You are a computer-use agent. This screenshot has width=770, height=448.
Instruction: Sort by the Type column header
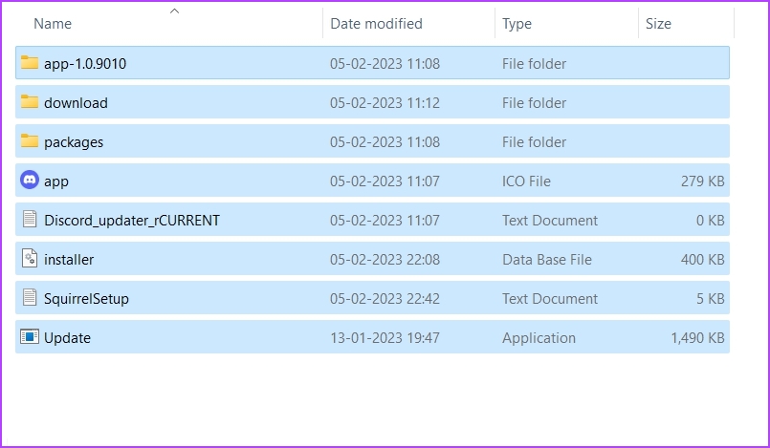[517, 24]
